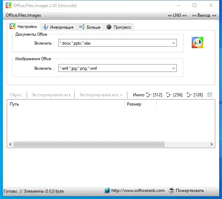Viewport: 222px width, 199px height.
Task: Minimize the Office.Files.Images window
Action: pos(179,6)
